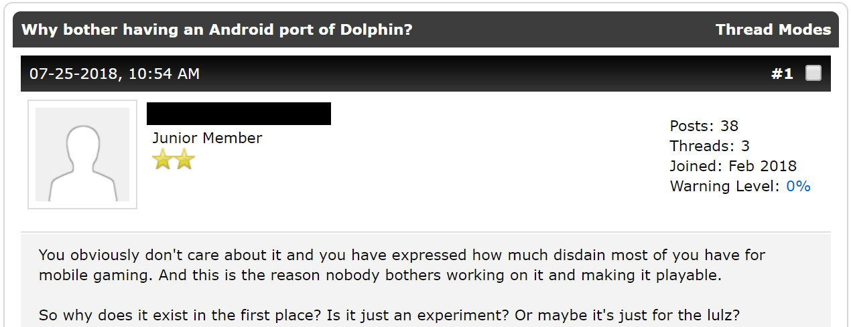Click the second gold rank star

[x=184, y=159]
